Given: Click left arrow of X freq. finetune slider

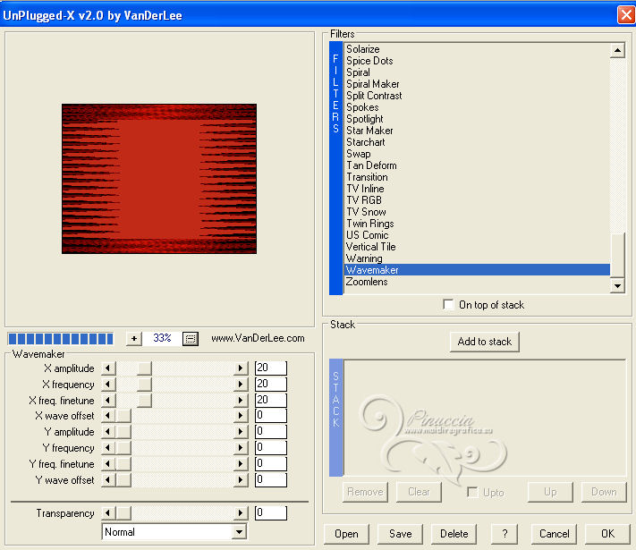Looking at the screenshot, I should [108, 401].
